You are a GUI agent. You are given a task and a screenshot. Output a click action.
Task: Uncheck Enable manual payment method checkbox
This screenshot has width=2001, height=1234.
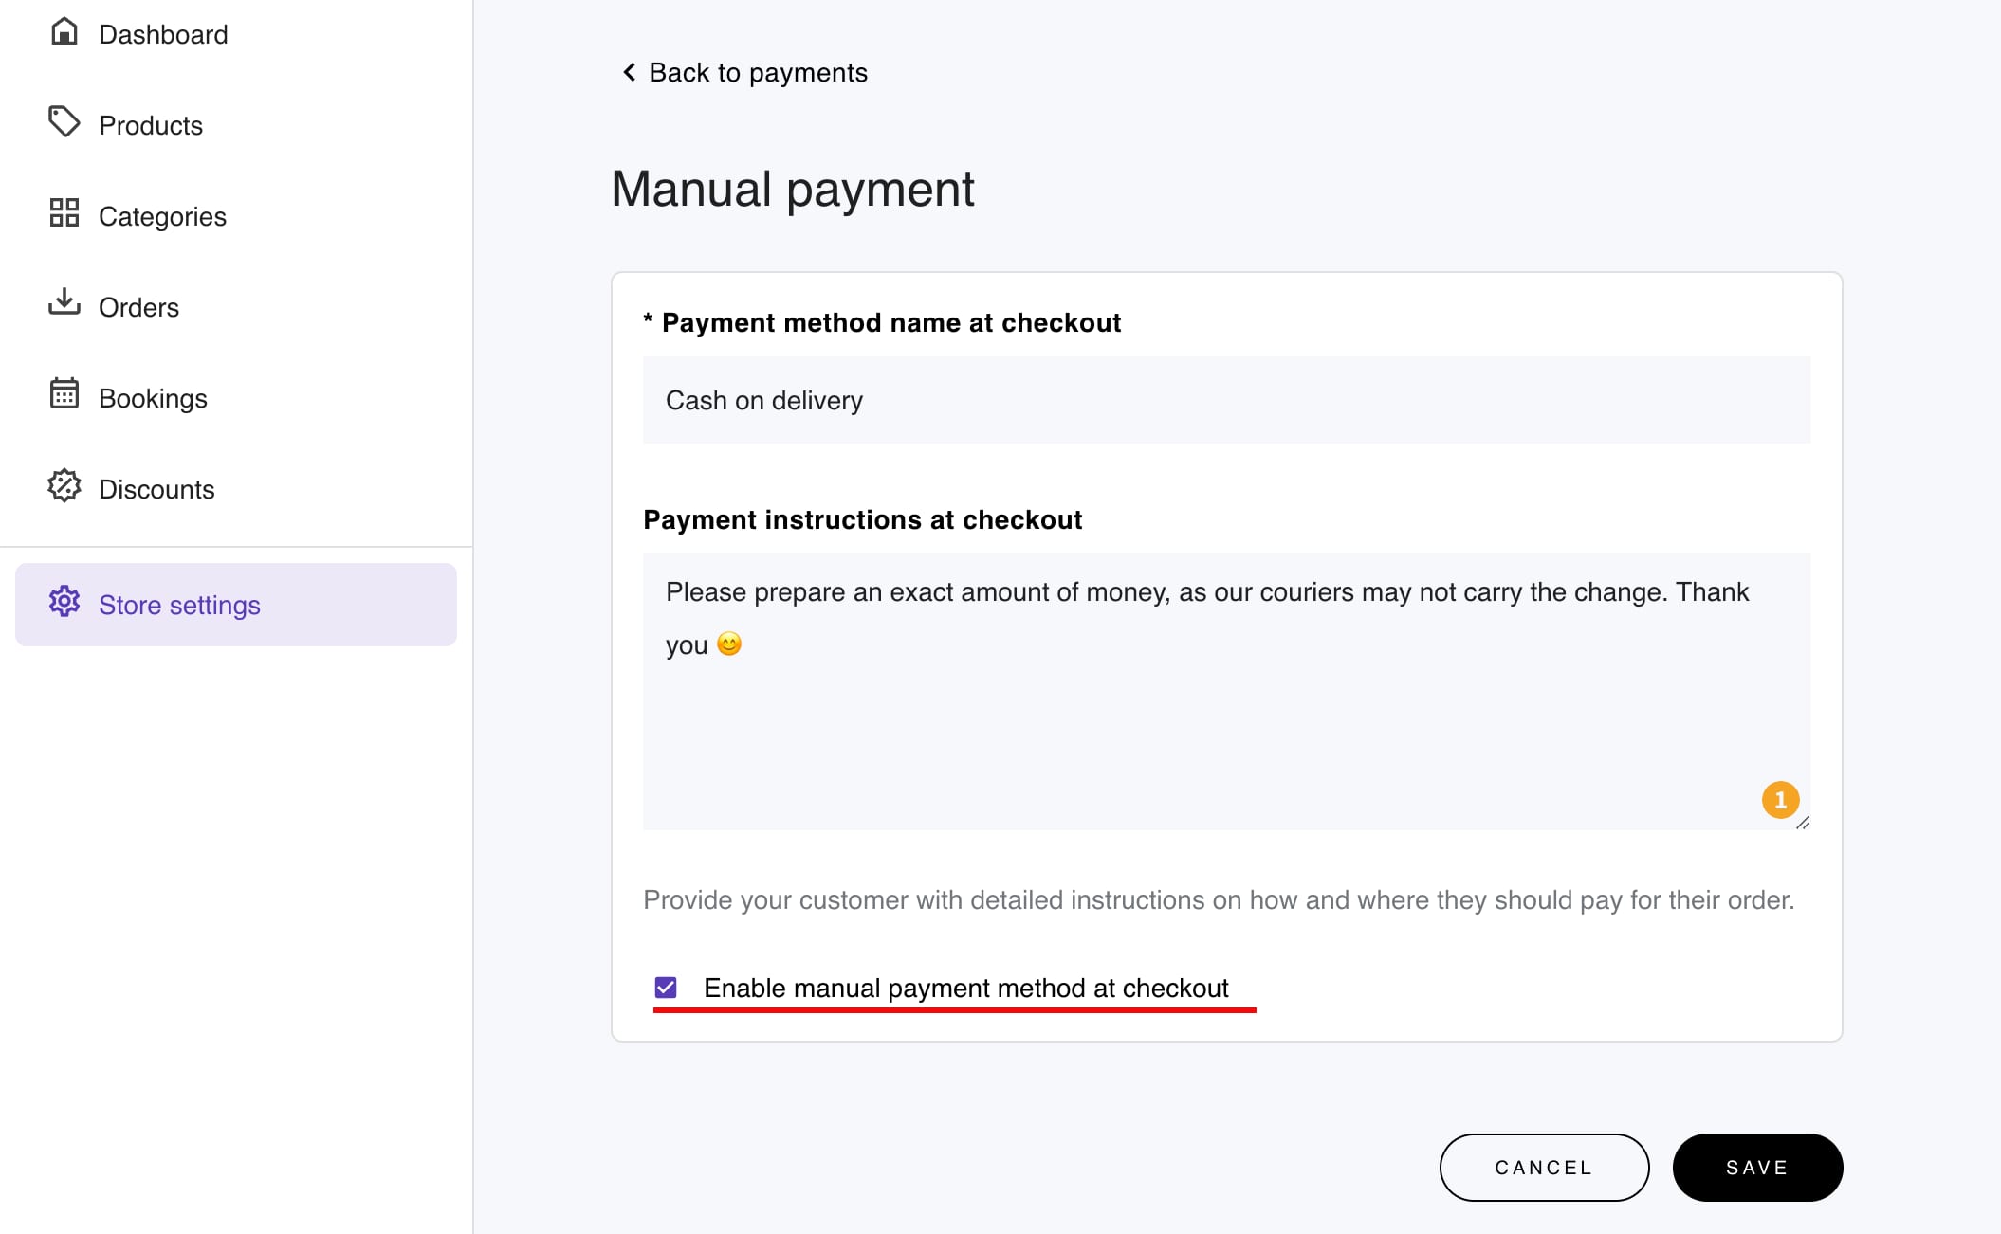tap(666, 988)
